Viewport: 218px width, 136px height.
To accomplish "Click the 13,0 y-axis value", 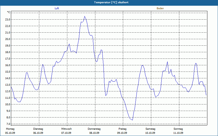I will pos(8,85).
